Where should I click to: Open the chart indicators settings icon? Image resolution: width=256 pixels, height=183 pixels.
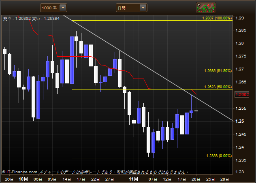pyautogui.click(x=206, y=8)
